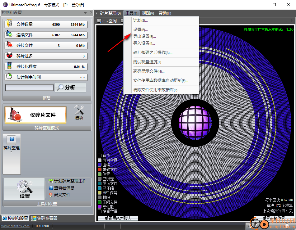Select 导入设置(I)... menu item
The height and width of the screenshot is (230, 296).
click(161, 43)
